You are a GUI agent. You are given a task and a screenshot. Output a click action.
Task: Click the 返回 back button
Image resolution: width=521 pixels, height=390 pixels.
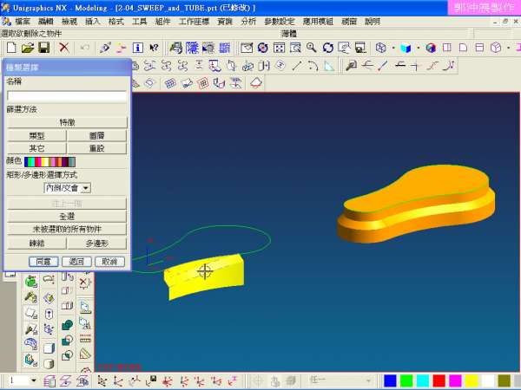click(76, 262)
